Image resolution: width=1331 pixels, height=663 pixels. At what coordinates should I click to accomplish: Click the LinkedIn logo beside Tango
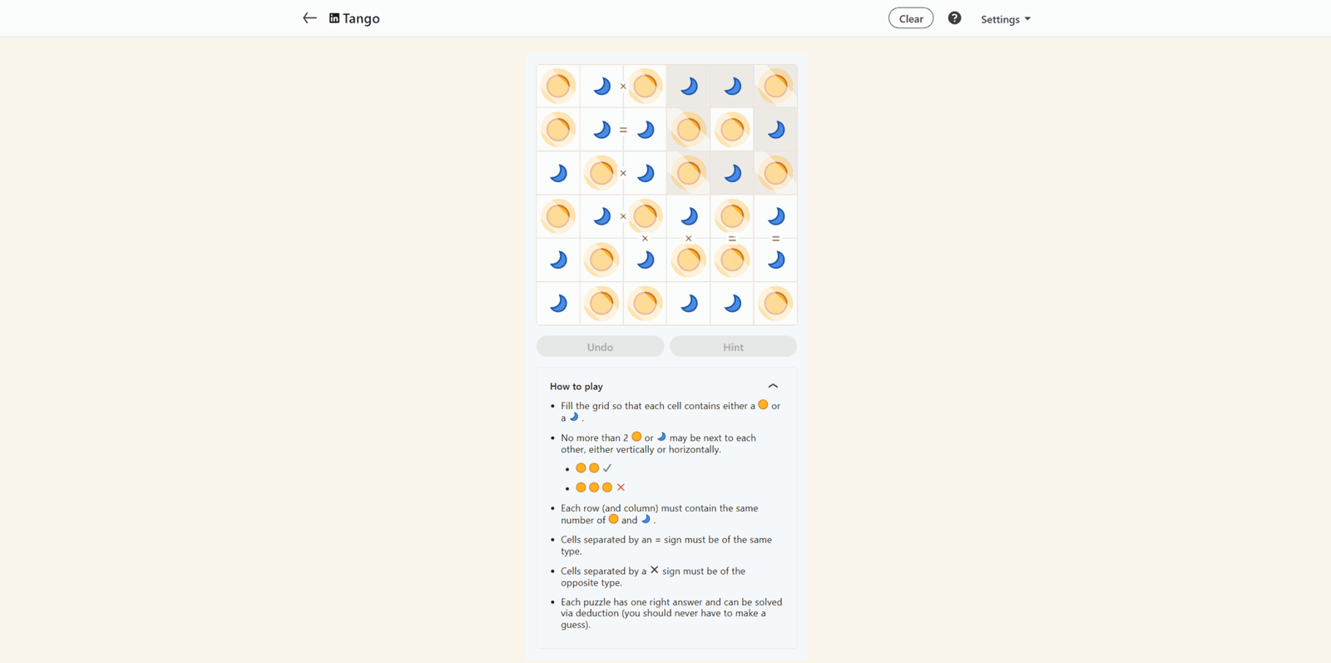[x=334, y=18]
